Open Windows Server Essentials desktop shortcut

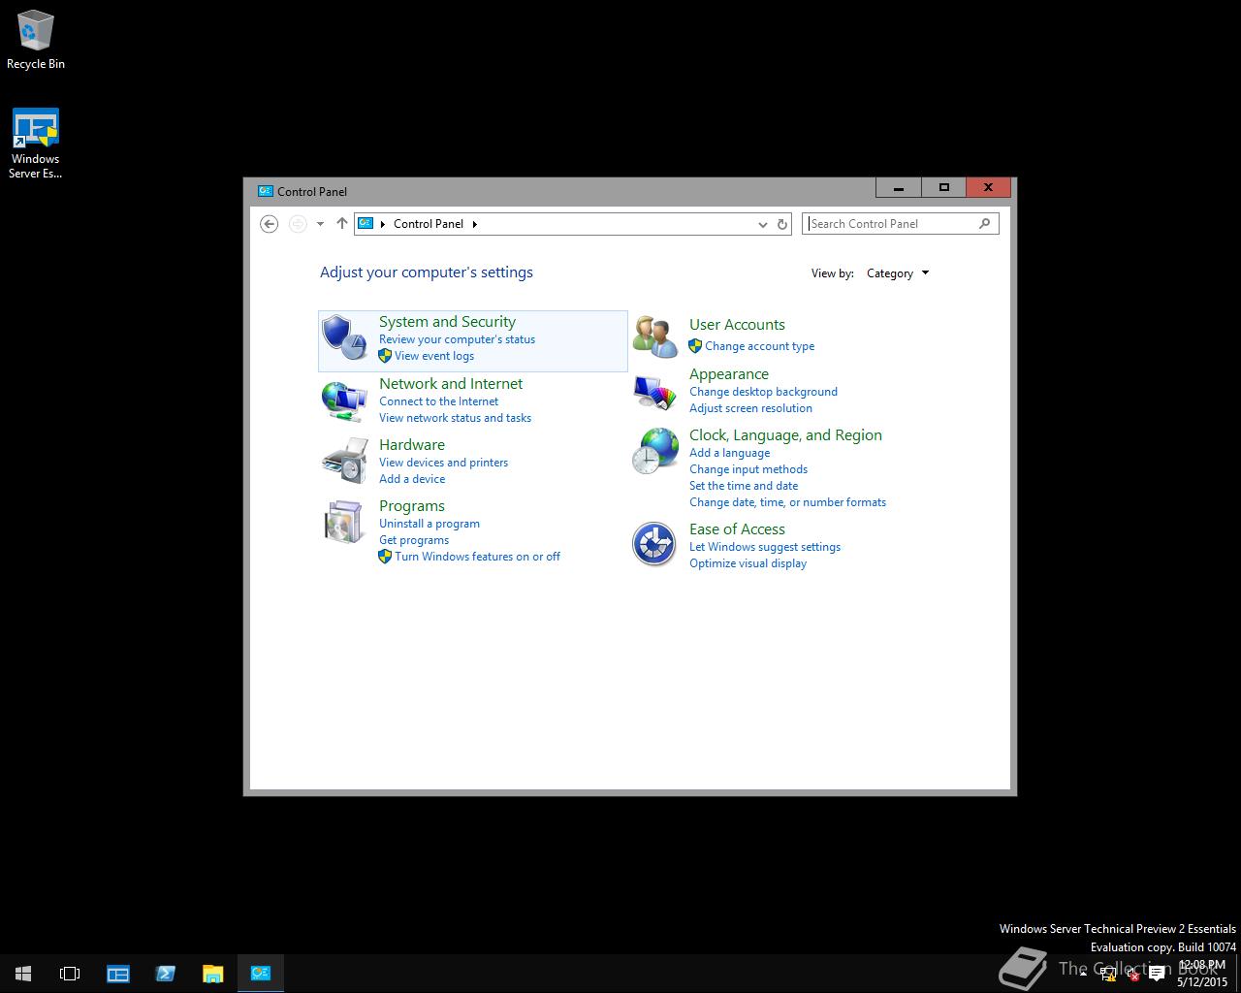[x=36, y=144]
